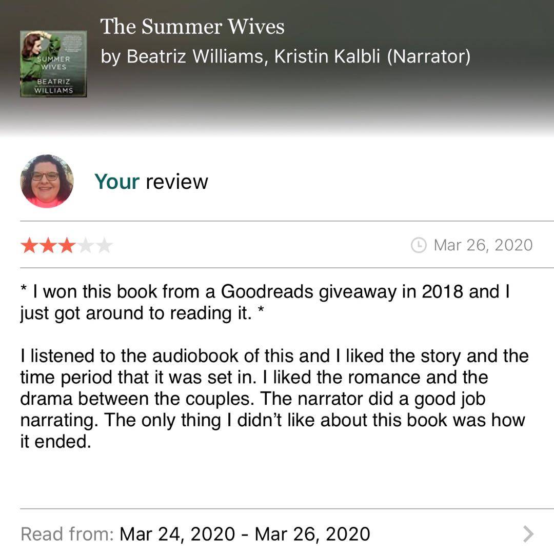Viewport: 554px width, 554px height.
Task: Tap the Goodreads giveaway disclaimer line
Action: (264, 302)
